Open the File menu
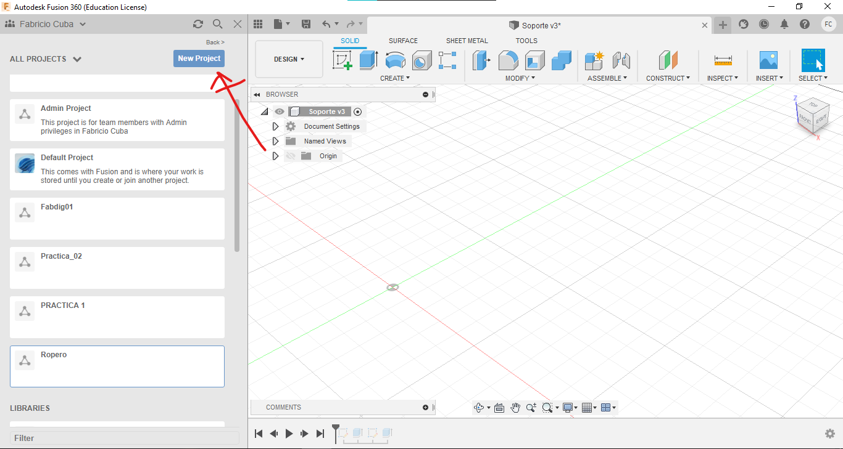 point(281,24)
